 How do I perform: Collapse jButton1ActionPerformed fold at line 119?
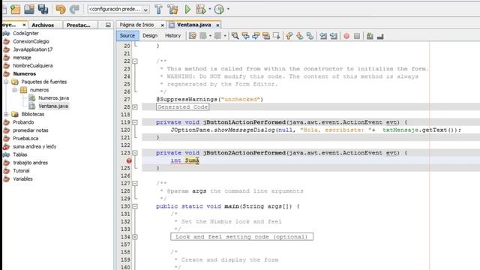[x=135, y=122]
